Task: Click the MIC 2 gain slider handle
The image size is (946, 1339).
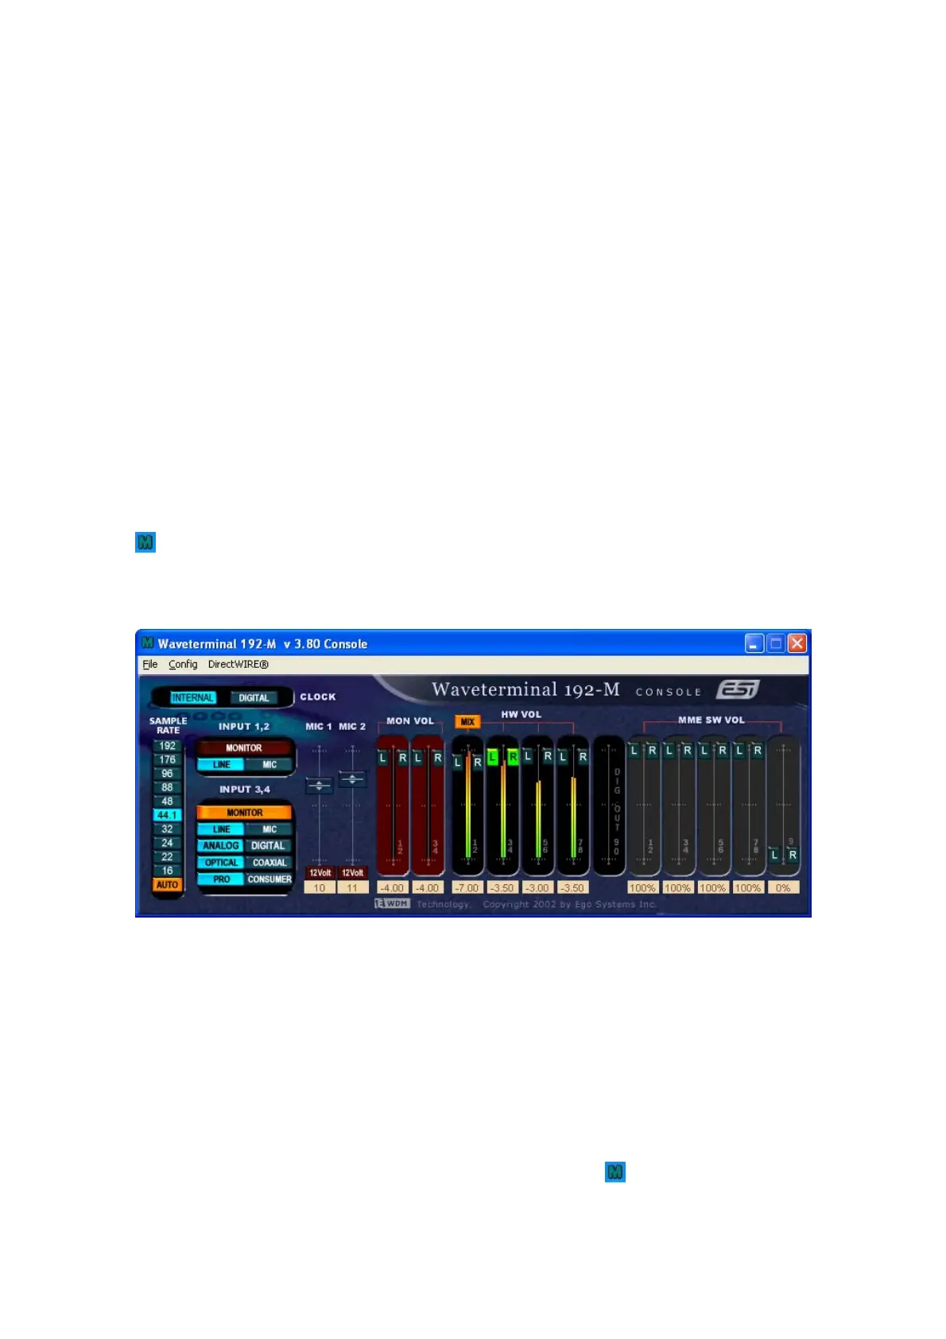Action: point(352,779)
